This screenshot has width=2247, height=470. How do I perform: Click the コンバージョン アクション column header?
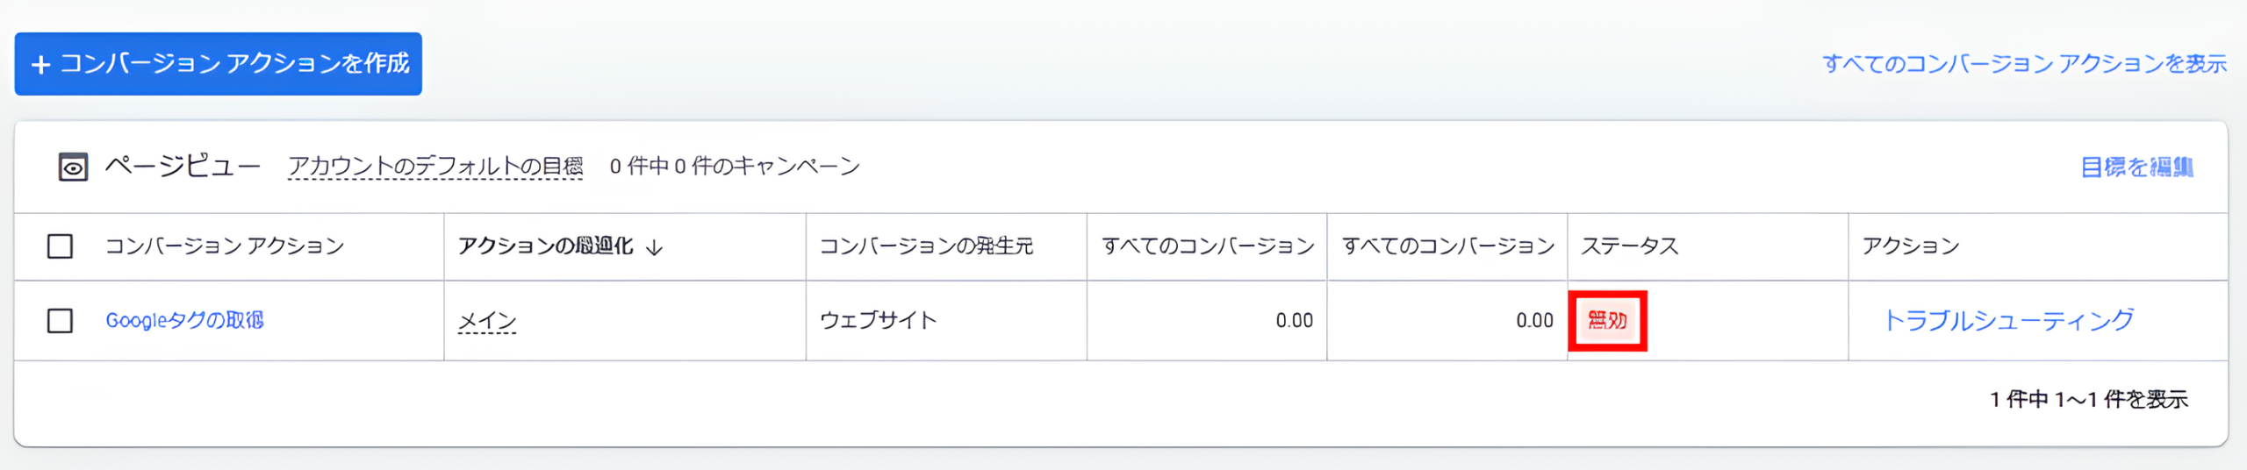coord(225,246)
